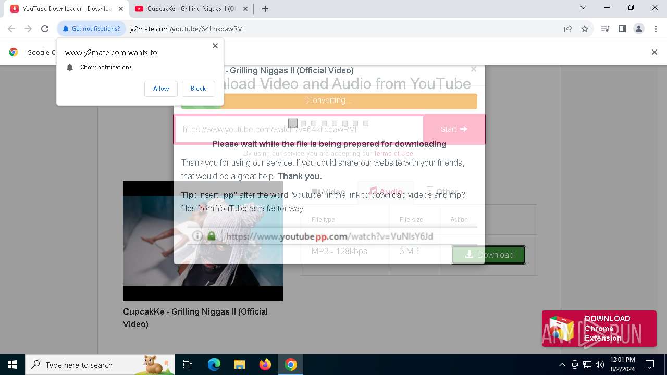Click the video thumbnail preview
667x375 pixels.
(x=203, y=241)
